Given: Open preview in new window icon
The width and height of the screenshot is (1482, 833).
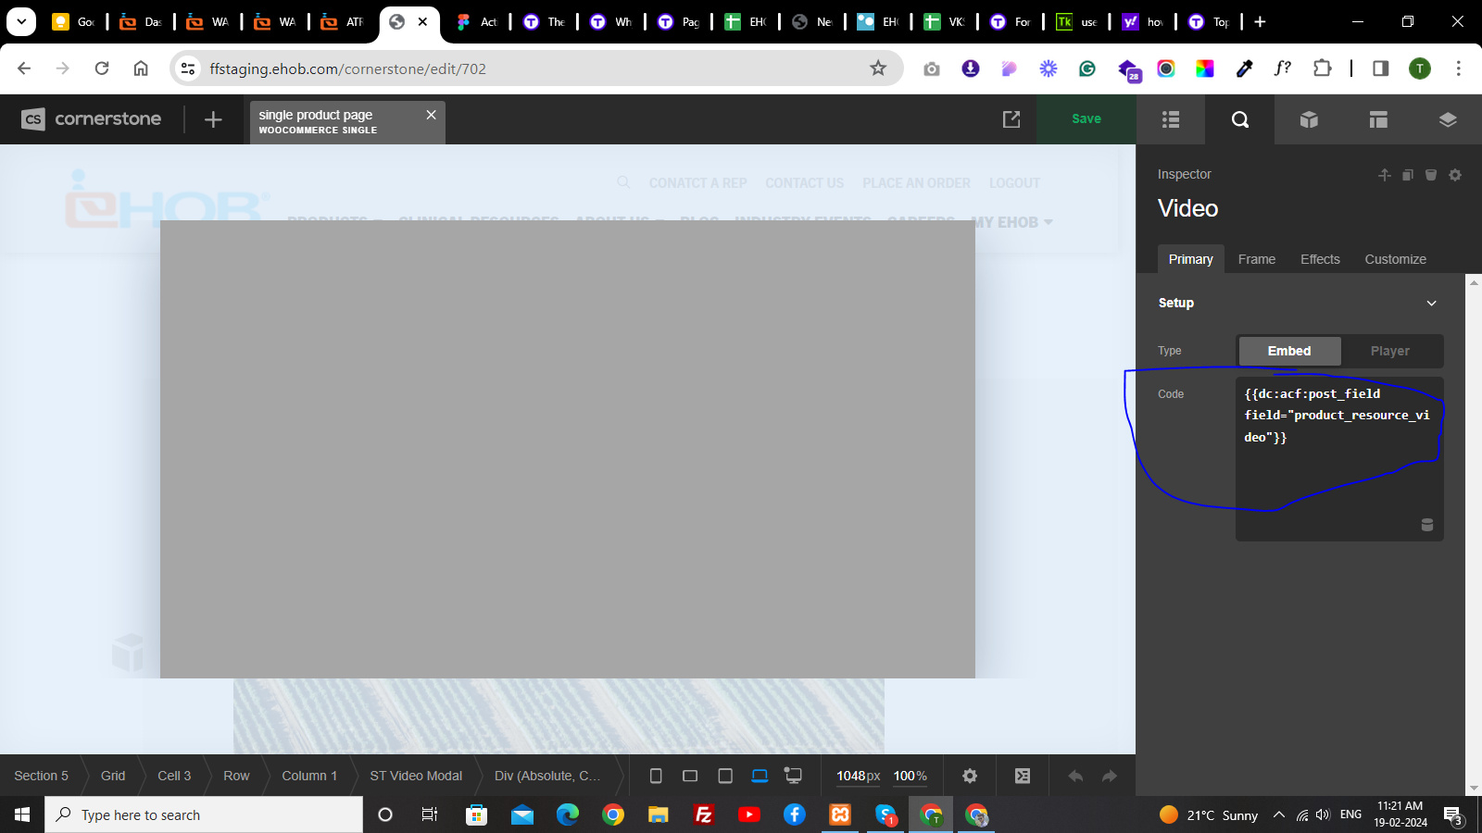Looking at the screenshot, I should pyautogui.click(x=1011, y=119).
